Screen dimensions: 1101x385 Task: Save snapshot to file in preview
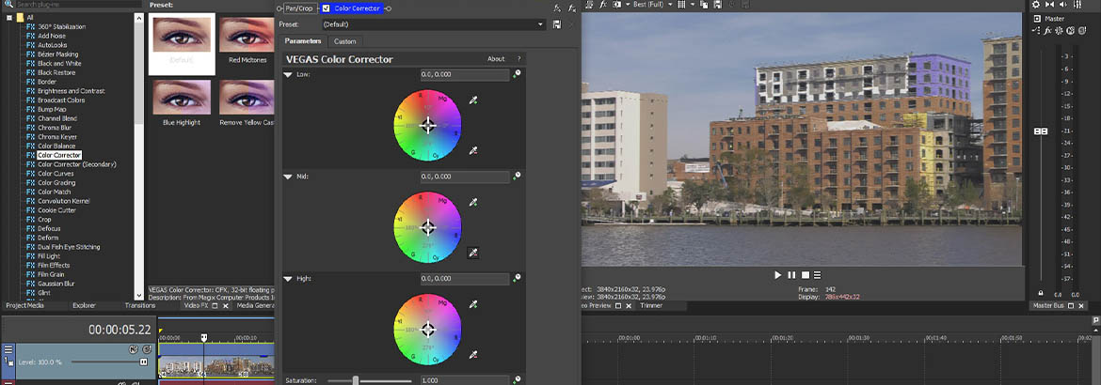pyautogui.click(x=718, y=4)
